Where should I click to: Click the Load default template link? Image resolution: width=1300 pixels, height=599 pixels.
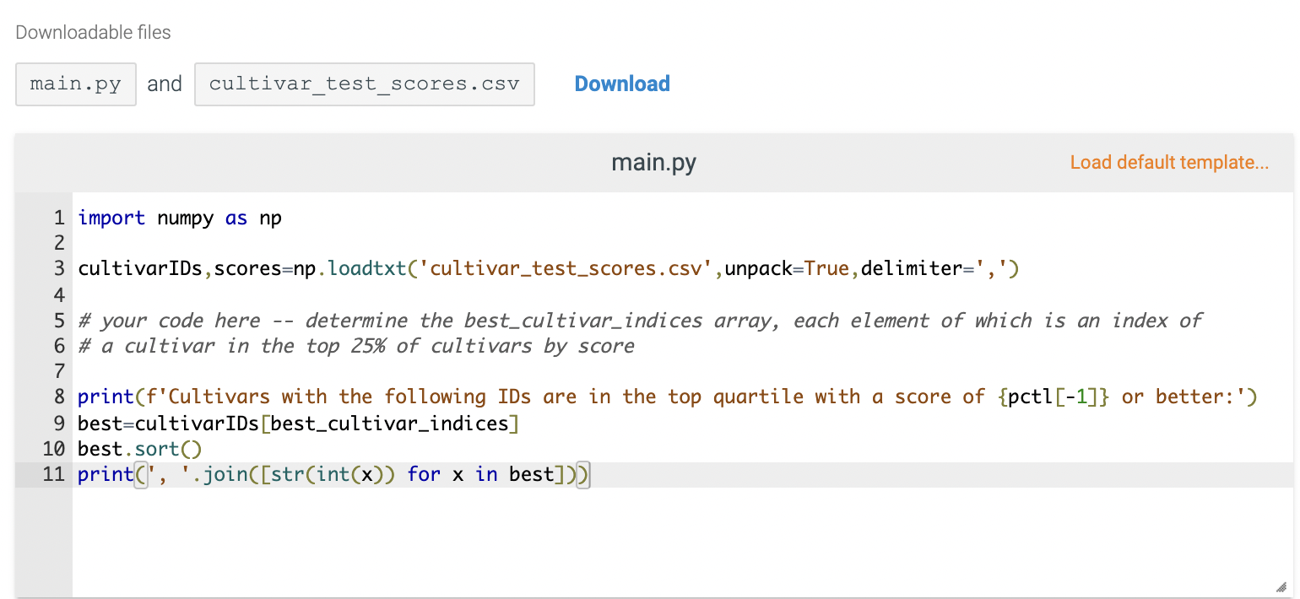(x=1168, y=162)
